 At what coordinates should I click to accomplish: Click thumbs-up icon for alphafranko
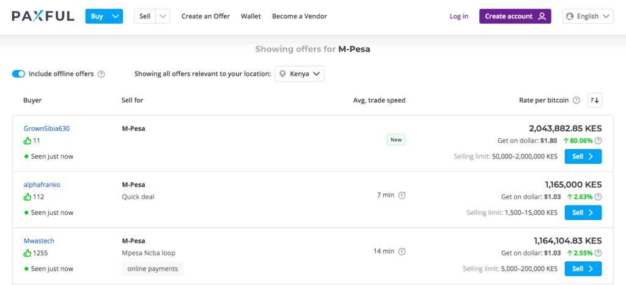pos(27,197)
